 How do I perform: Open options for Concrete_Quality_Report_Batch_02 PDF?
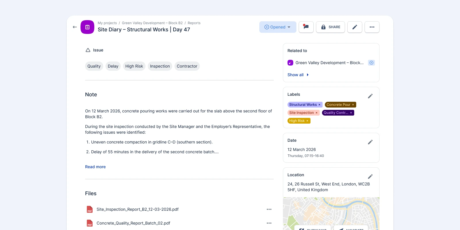click(x=269, y=223)
